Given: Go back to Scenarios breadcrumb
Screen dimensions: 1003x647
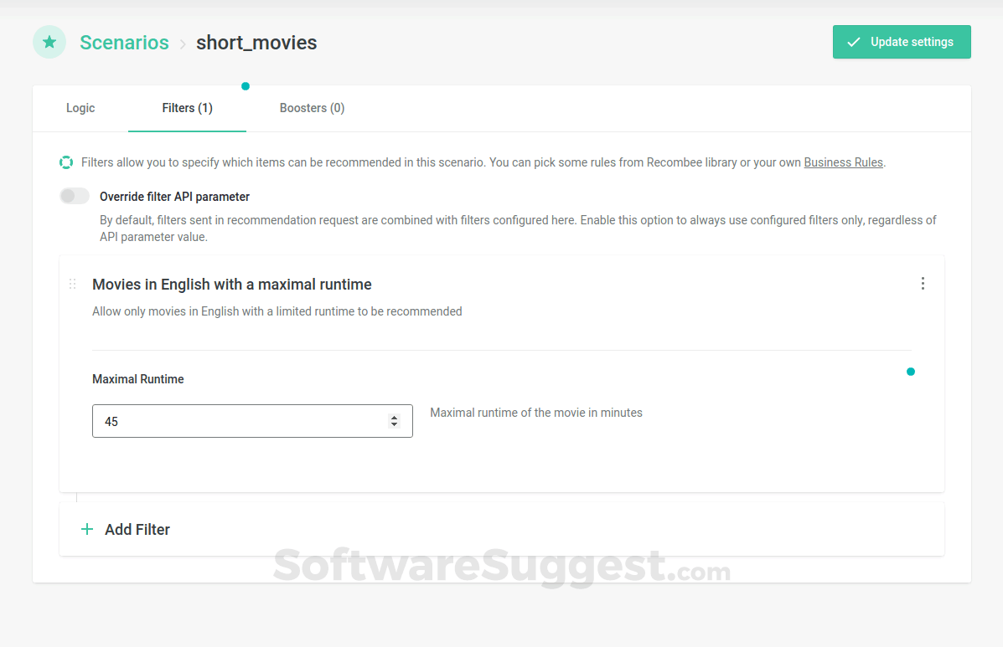Looking at the screenshot, I should [x=124, y=43].
